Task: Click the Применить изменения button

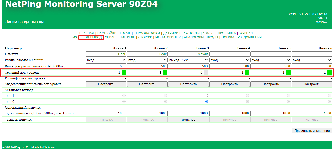Action: pyautogui.click(x=312, y=131)
